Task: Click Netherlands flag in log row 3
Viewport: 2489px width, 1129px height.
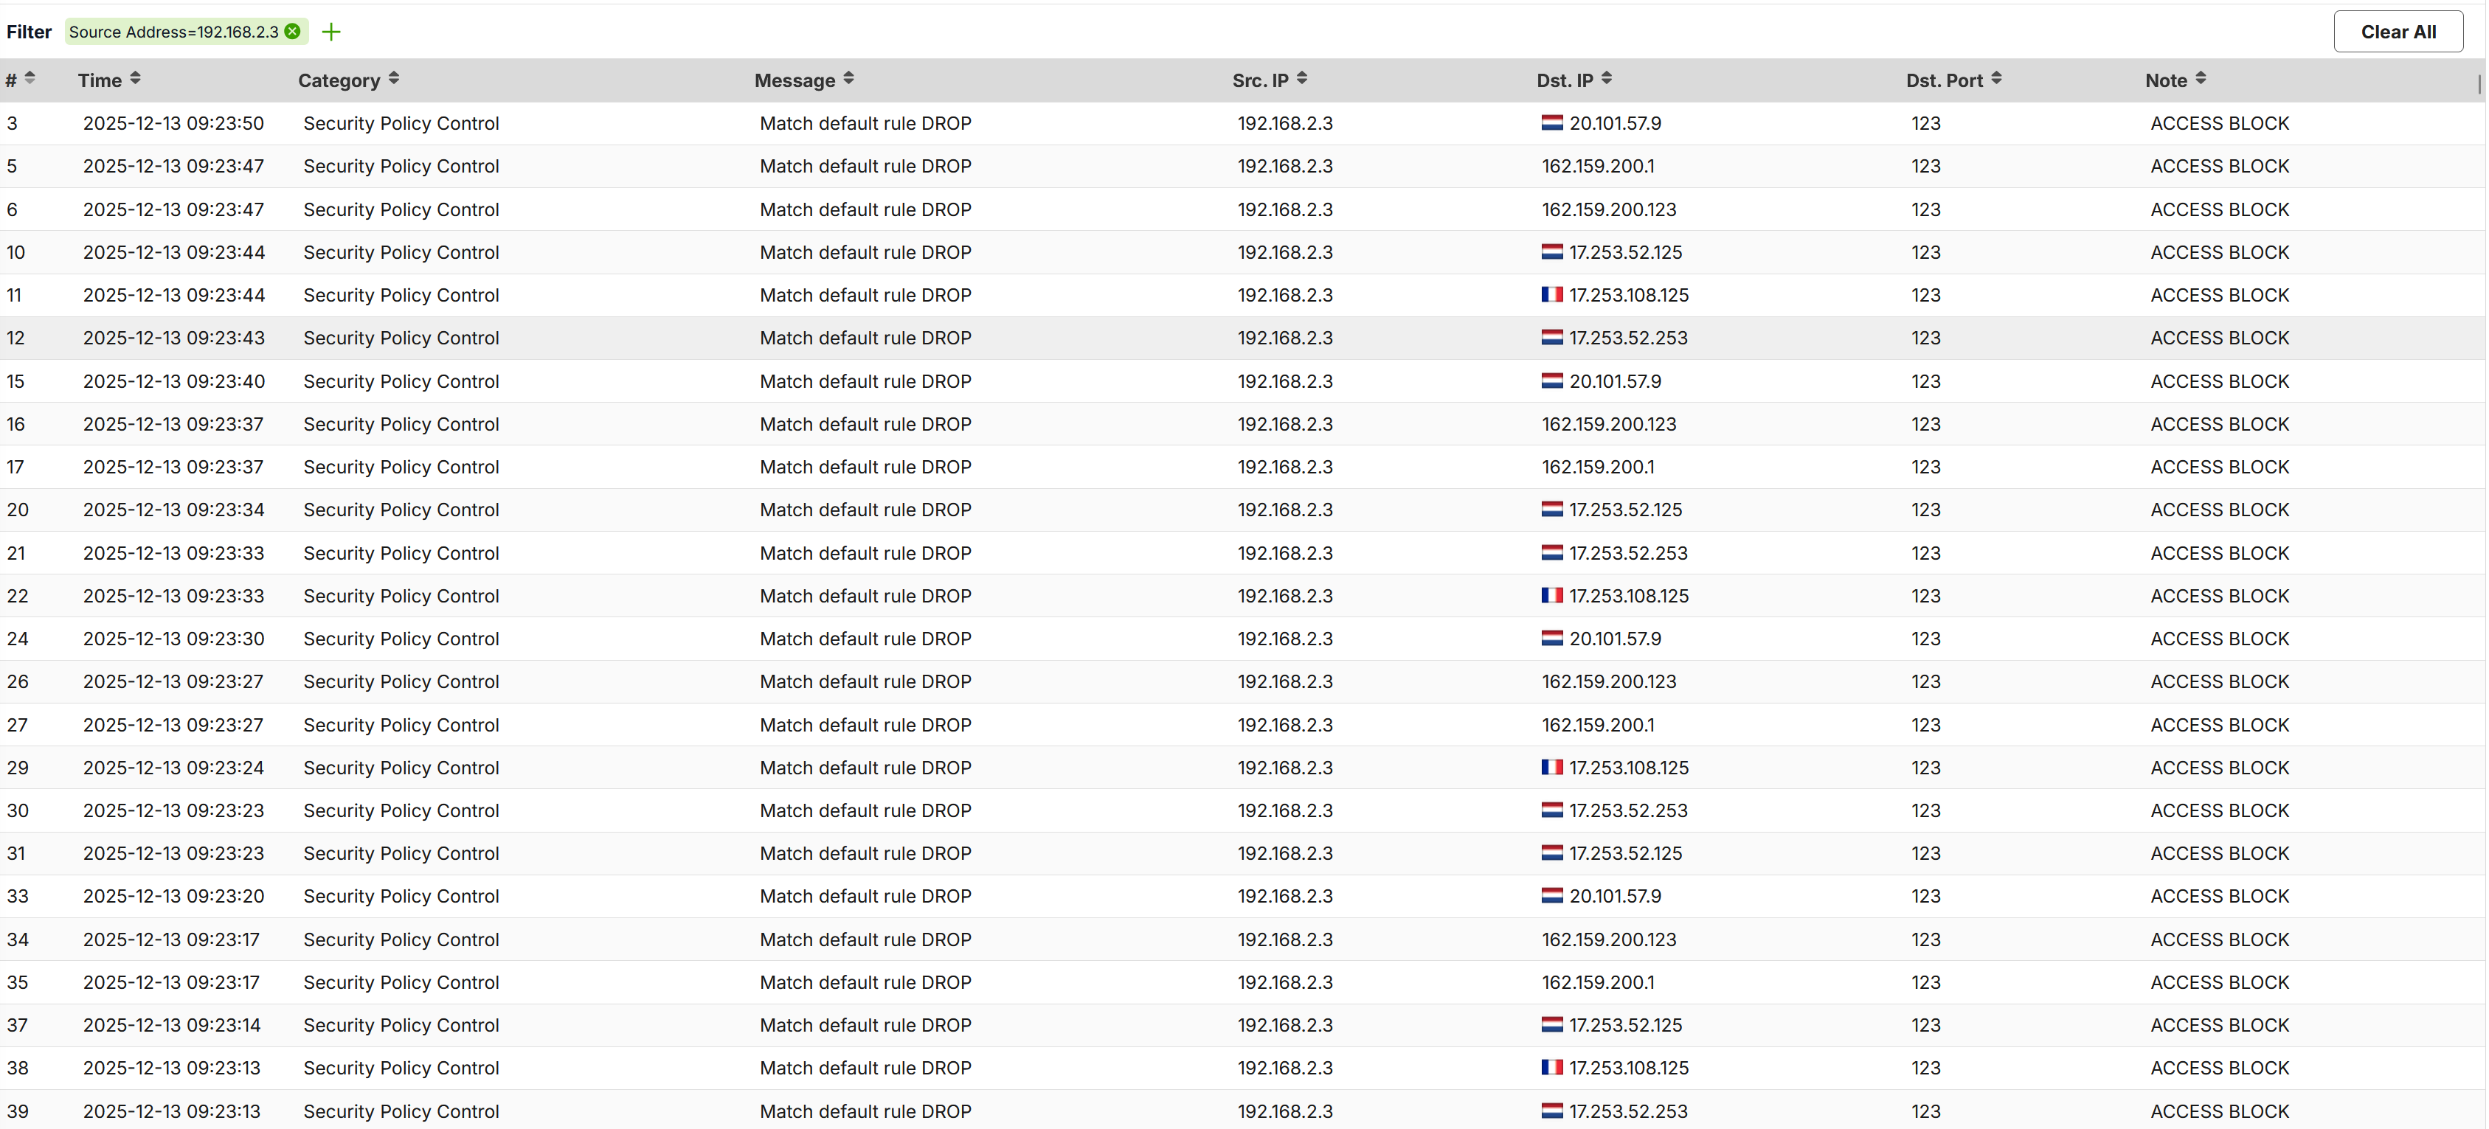Action: 1552,122
